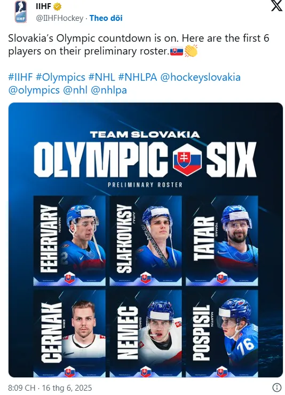285x395 pixels.
Task: Open the Pospisil player card
Action: click(222, 334)
